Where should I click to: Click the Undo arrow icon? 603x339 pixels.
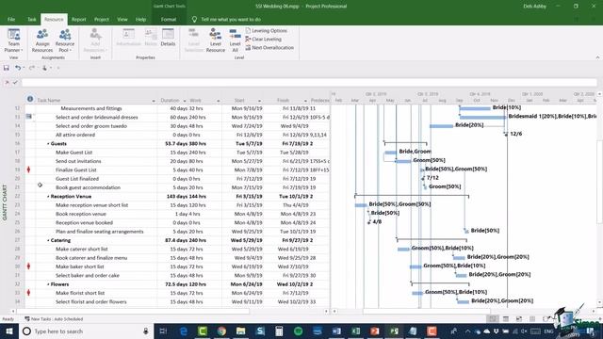18,68
